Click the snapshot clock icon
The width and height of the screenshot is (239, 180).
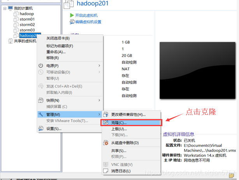point(41,100)
